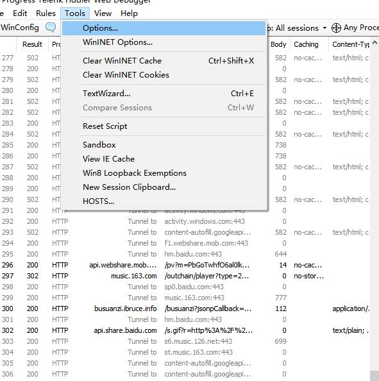Image resolution: width=379 pixels, height=381 pixels.
Task: Click s6.music.126.net:443 tunnel entry
Action: click(198, 341)
